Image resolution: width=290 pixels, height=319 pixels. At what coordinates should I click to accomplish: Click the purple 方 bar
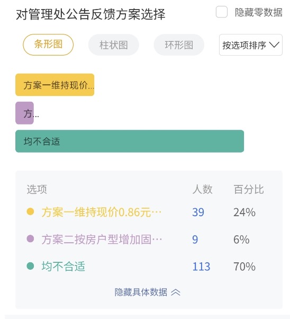[24, 113]
